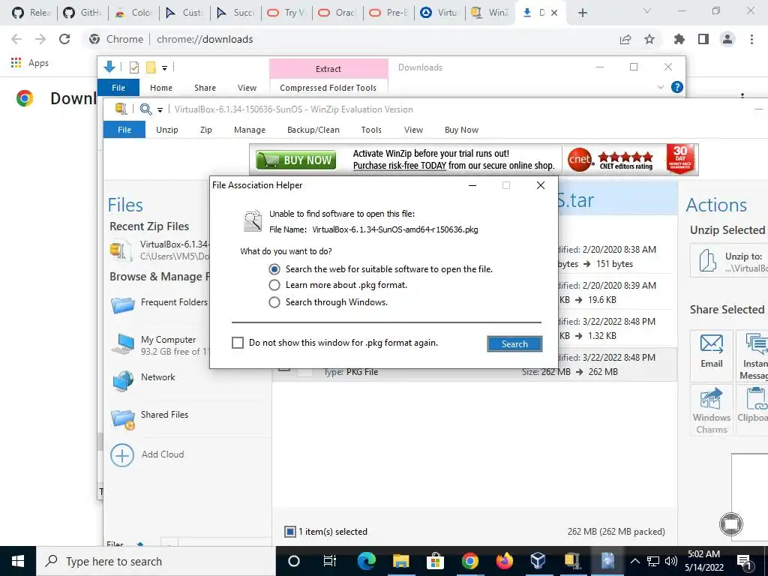Open the Chrome tab search chevron

[647, 10]
